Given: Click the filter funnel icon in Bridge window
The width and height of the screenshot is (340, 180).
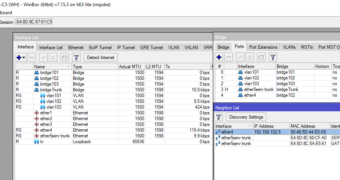Looking at the screenshot, I should tap(273, 57).
